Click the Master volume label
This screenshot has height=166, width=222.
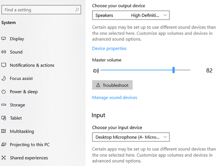pyautogui.click(x=107, y=60)
